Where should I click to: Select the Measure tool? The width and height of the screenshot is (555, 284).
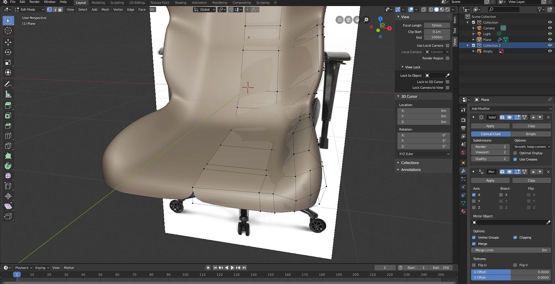coord(8,94)
